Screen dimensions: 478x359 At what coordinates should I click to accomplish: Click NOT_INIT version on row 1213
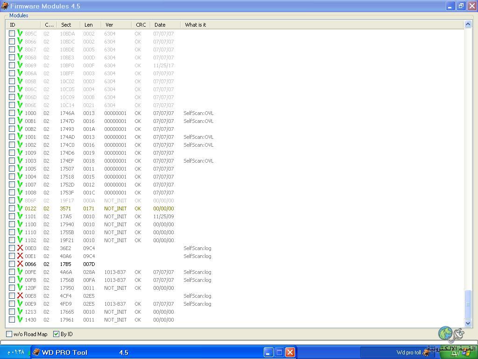[x=115, y=312]
